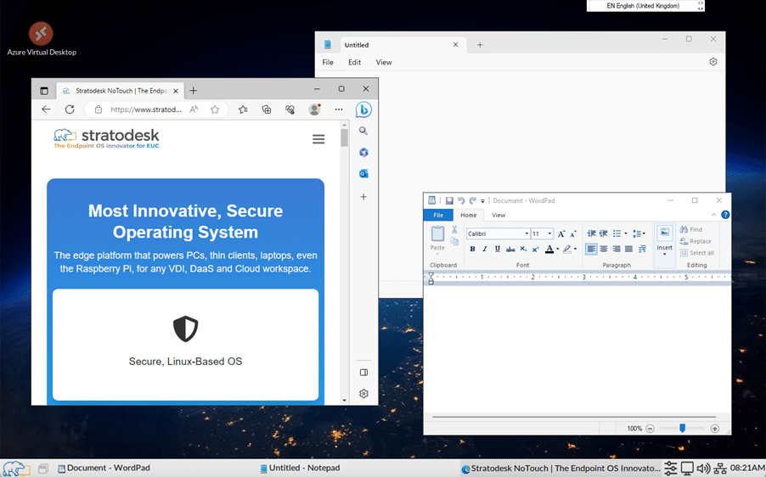Click the WordPad zoom slider thumb
Image resolution: width=766 pixels, height=477 pixels.
pos(683,428)
